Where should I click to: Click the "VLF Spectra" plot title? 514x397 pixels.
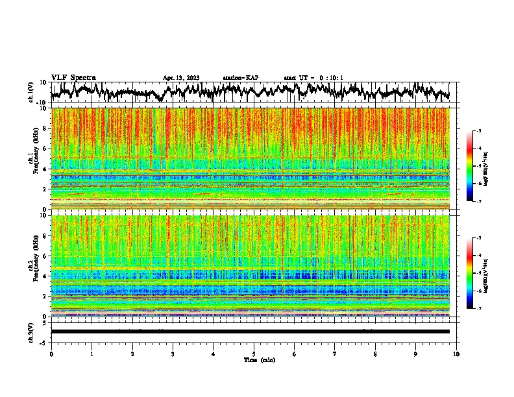73,78
